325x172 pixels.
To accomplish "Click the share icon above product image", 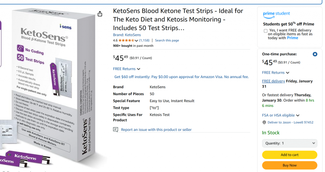I will click(x=100, y=14).
